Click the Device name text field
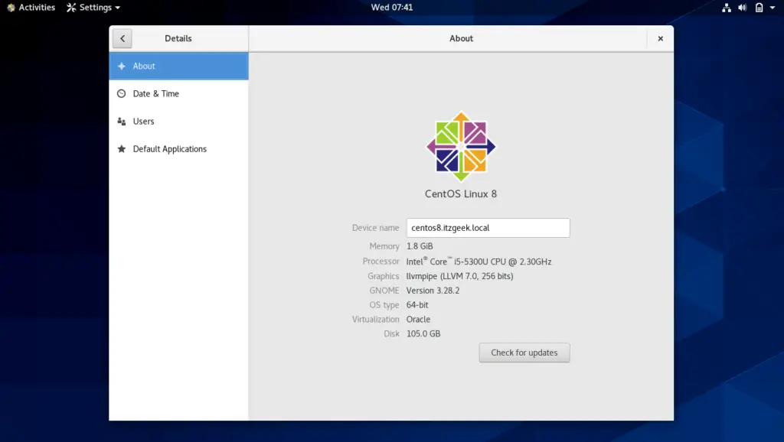This screenshot has width=784, height=442. coord(488,227)
